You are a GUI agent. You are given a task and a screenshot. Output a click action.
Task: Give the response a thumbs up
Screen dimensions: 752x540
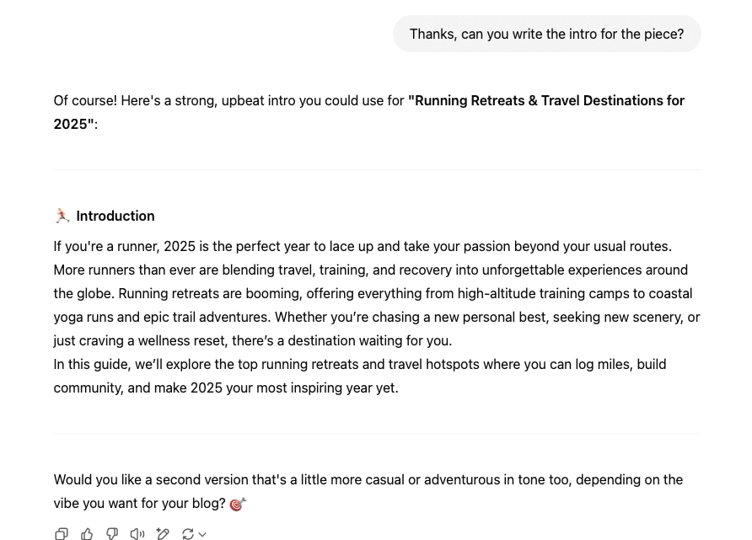pos(87,534)
